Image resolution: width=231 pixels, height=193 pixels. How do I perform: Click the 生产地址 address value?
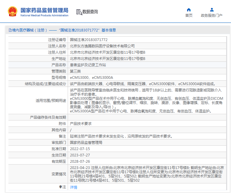(x=108, y=59)
